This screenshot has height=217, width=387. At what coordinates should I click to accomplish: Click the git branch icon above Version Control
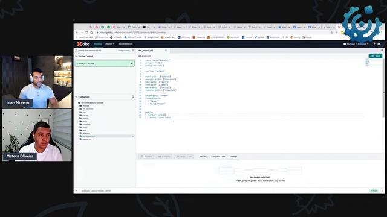[76, 50]
